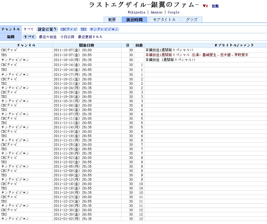Select すべて in the 範囲 filter
Viewport: 267px width, 224px height.
click(x=29, y=37)
